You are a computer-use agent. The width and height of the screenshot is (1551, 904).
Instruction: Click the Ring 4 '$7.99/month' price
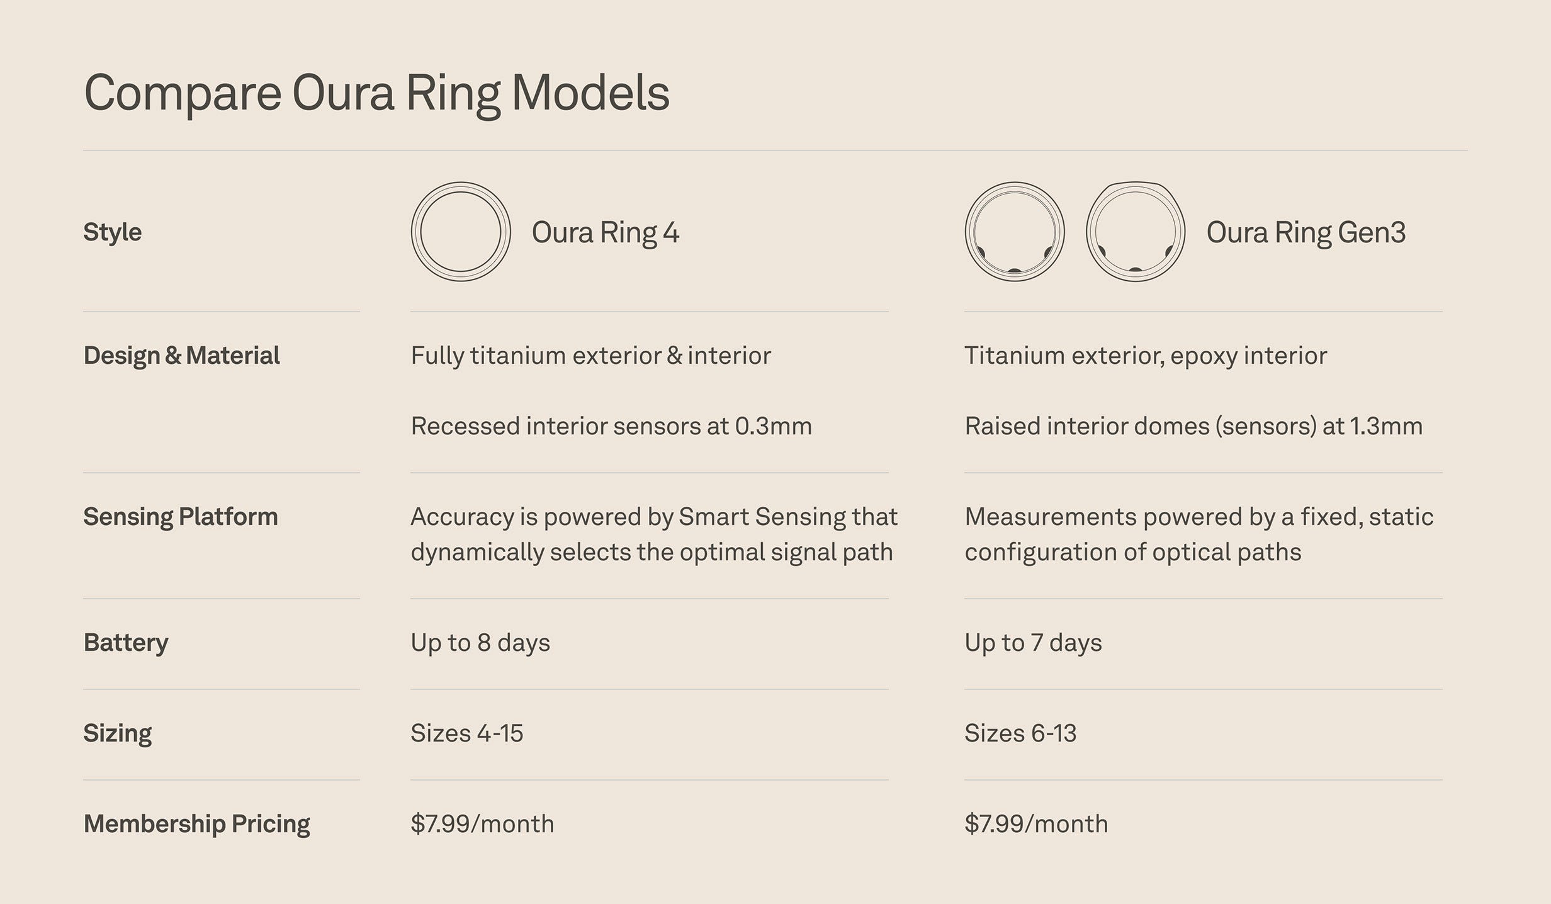[x=482, y=824]
